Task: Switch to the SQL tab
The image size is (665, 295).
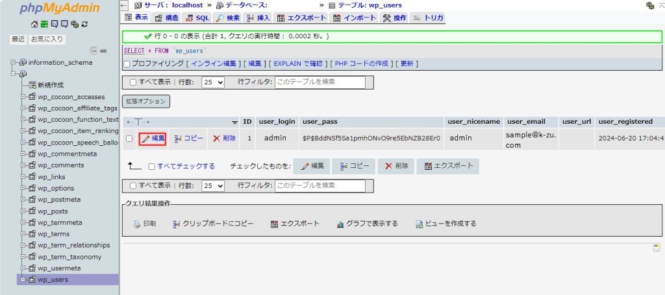Action: [x=197, y=18]
